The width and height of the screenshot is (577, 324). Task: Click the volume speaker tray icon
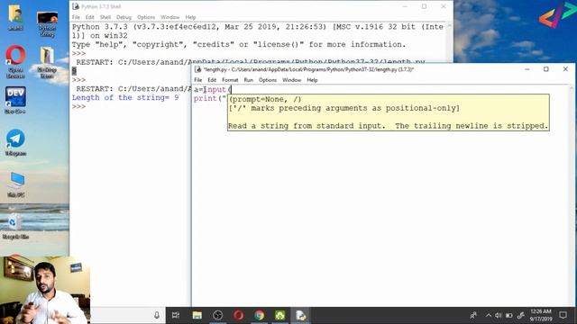[x=499, y=315]
